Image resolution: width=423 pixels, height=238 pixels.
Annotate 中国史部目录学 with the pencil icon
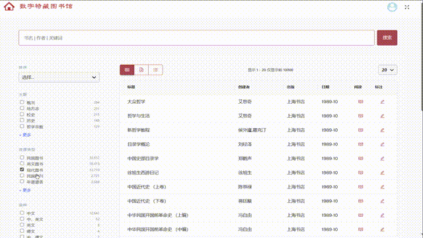click(382, 159)
